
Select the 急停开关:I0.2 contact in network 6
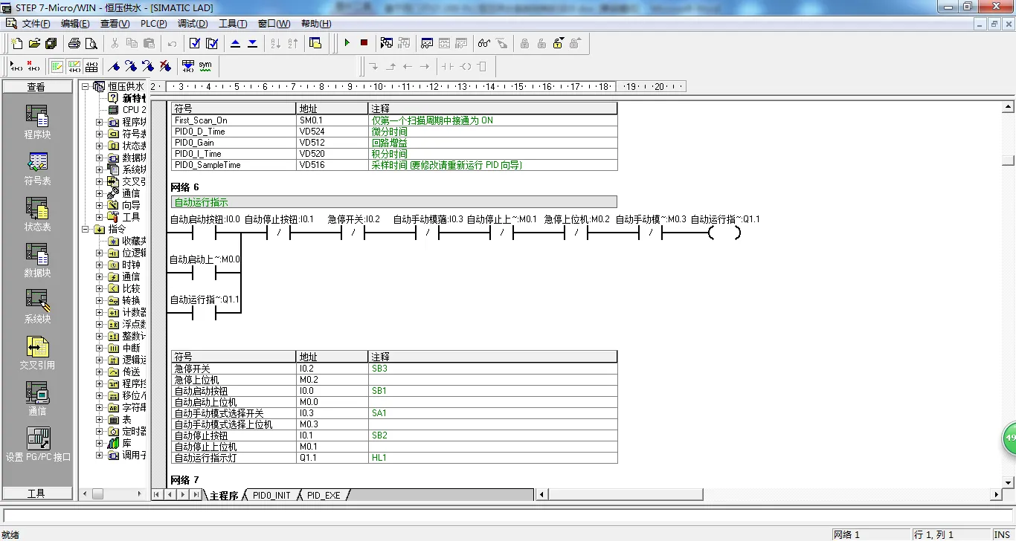pyautogui.click(x=353, y=233)
